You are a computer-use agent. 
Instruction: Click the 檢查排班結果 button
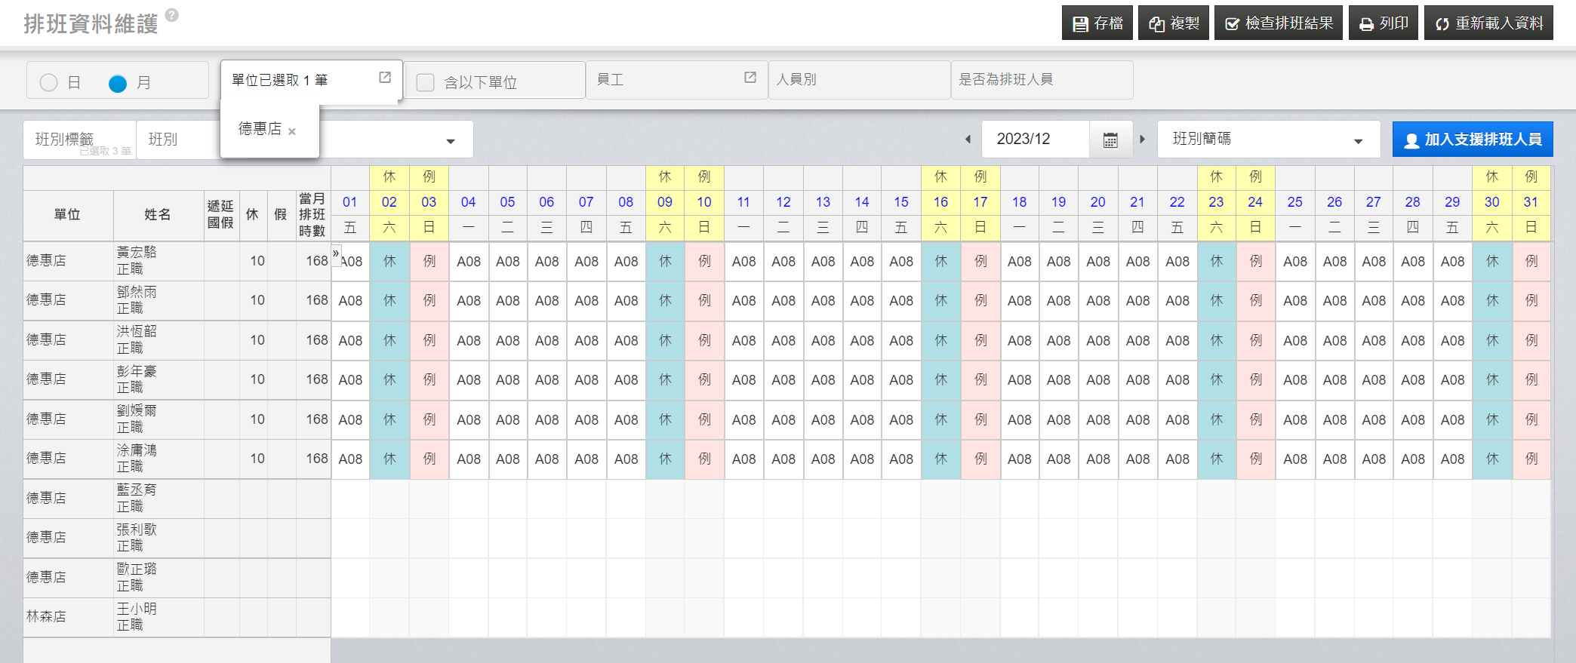(x=1278, y=23)
